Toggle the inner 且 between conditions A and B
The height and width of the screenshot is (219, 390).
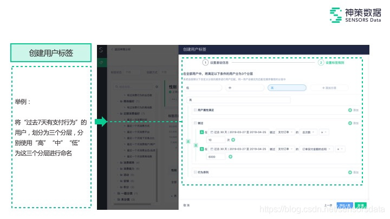pos(196,145)
